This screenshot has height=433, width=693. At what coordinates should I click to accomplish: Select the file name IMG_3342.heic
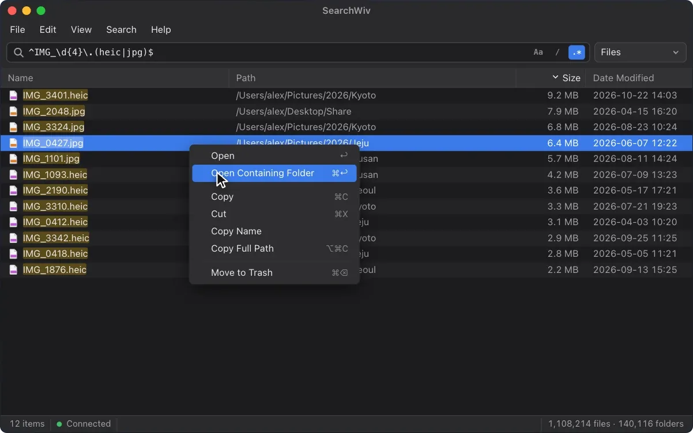tap(56, 238)
